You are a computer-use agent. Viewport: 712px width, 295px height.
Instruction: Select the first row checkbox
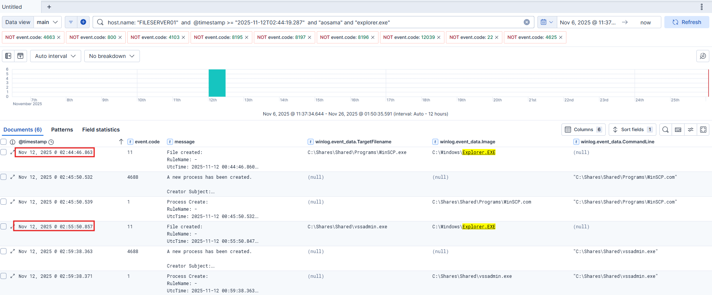click(x=4, y=152)
